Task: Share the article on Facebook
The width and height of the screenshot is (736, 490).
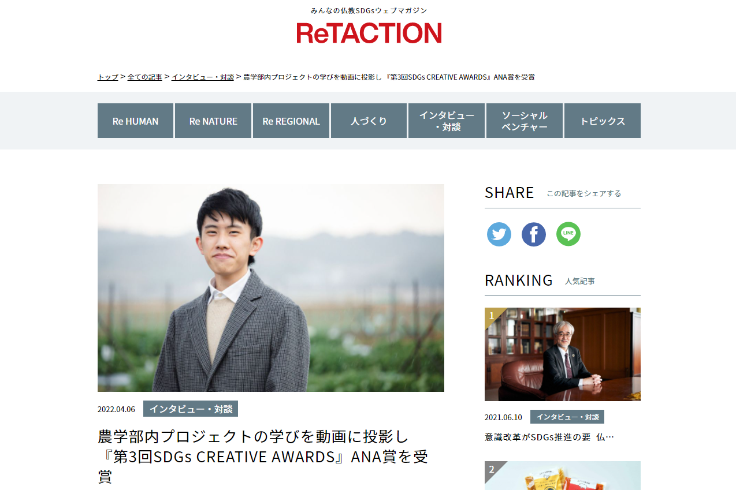Action: pos(534,234)
